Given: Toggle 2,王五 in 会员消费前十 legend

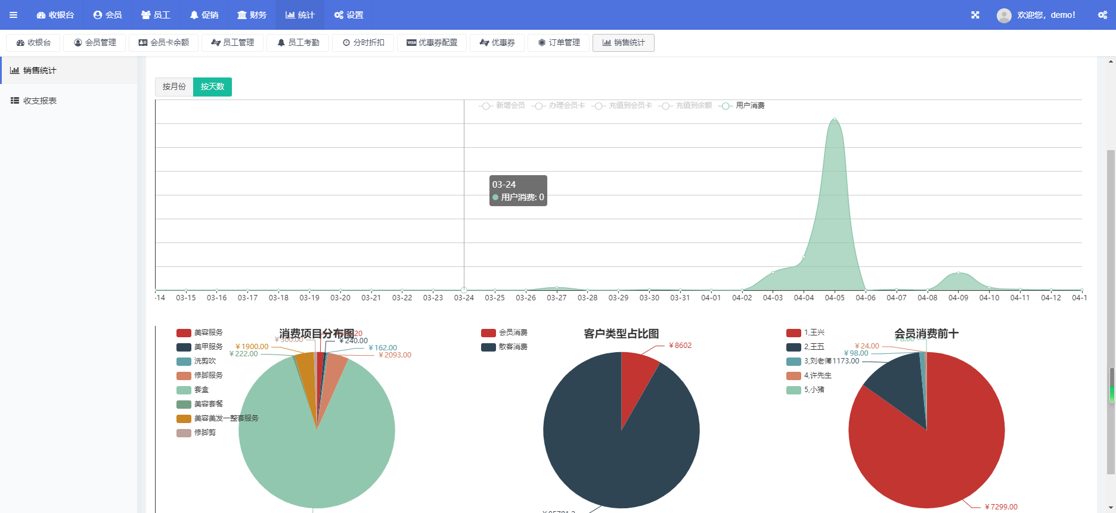Looking at the screenshot, I should click(805, 347).
